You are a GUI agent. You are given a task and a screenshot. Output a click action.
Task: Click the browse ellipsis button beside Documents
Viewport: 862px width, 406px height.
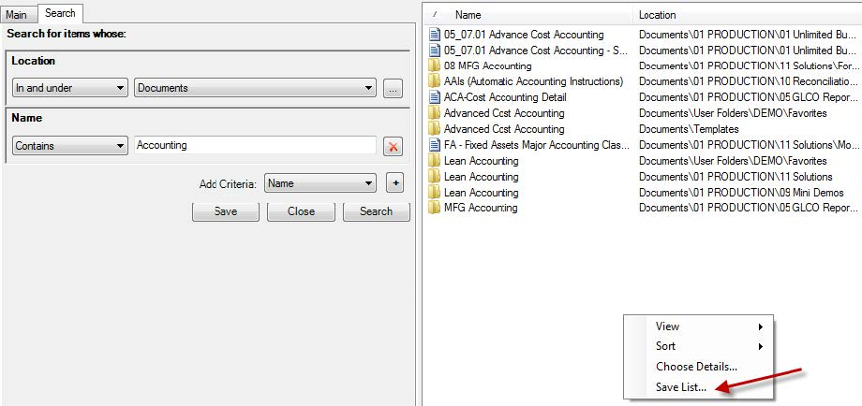[394, 88]
